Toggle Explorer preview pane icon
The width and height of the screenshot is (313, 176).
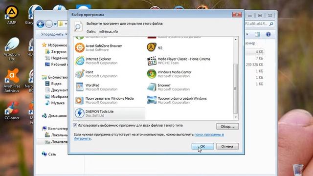click(257, 34)
